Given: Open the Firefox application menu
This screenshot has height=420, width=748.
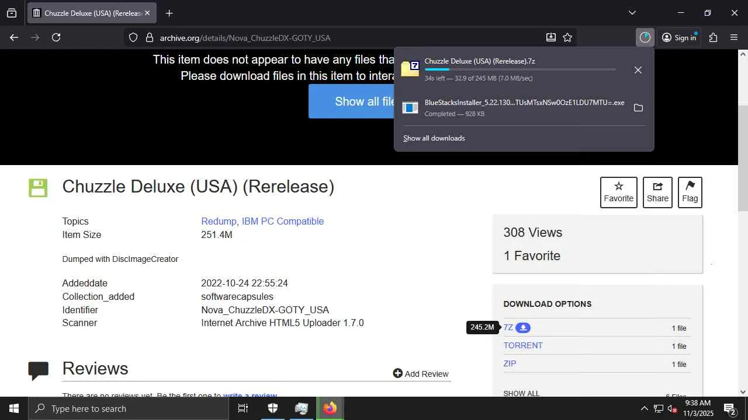Looking at the screenshot, I should (x=734, y=37).
